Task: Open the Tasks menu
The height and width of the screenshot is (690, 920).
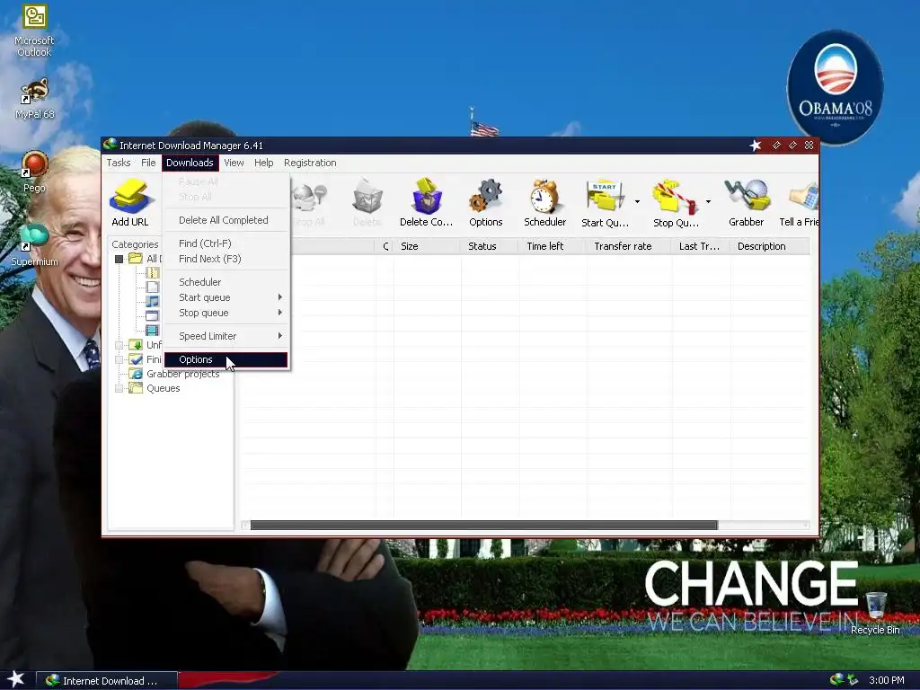Action: coord(119,163)
